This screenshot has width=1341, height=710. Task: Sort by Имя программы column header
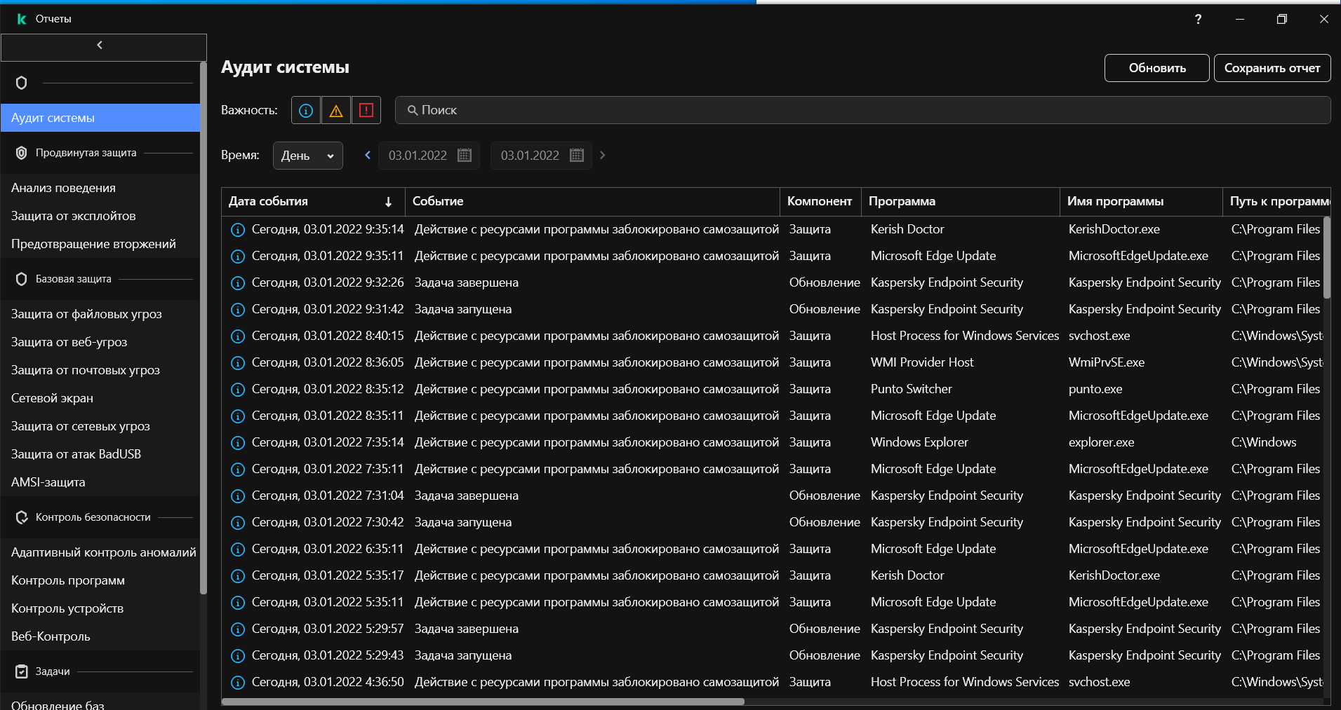point(1141,201)
